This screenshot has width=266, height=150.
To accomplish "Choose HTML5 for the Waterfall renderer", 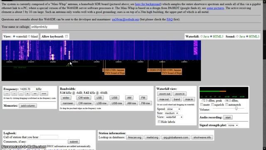I will pyautogui.click(x=211, y=36).
